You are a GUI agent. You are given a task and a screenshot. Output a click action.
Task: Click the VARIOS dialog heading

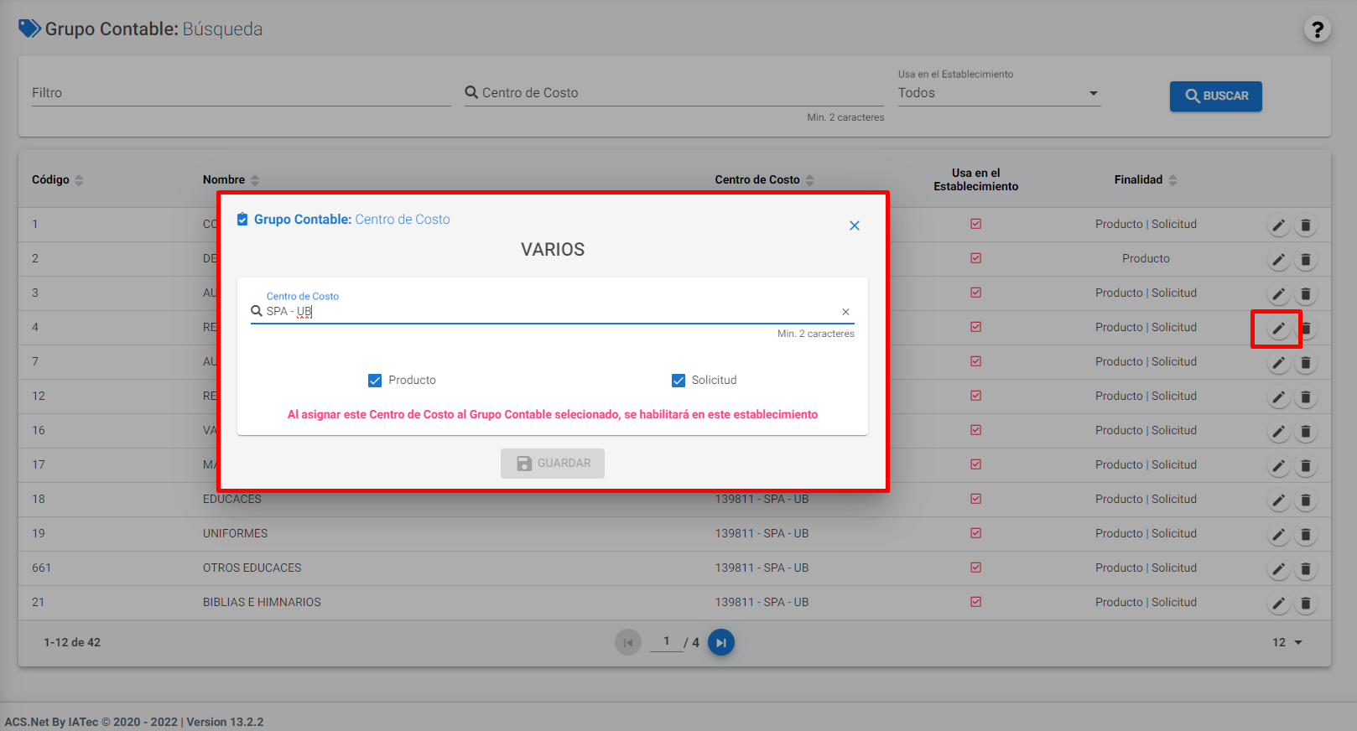tap(553, 250)
